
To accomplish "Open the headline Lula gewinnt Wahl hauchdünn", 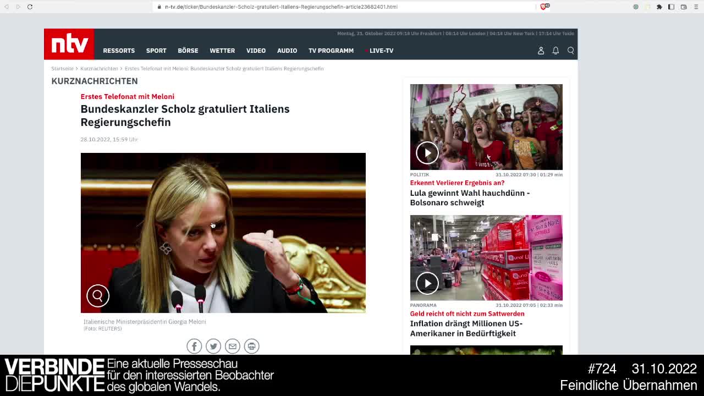I will coord(470,197).
